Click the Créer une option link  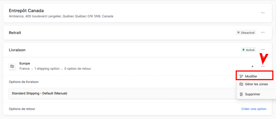coord(254,109)
